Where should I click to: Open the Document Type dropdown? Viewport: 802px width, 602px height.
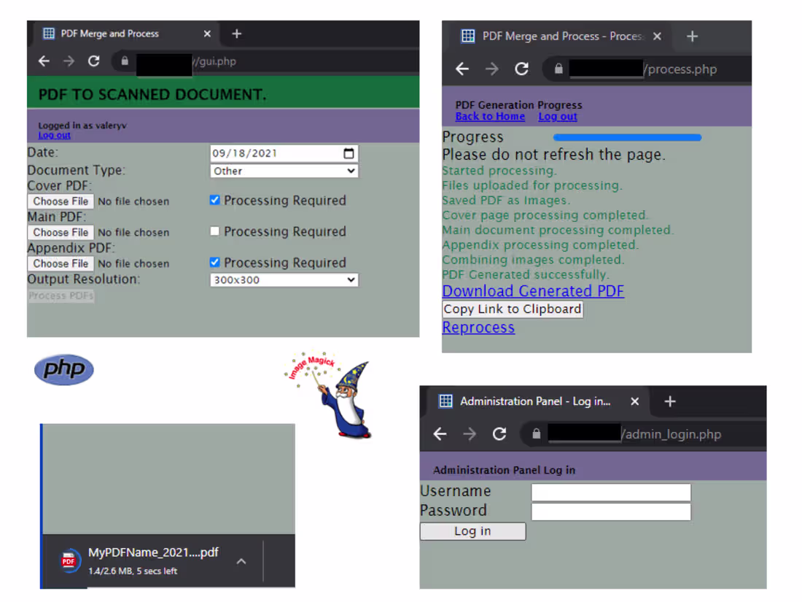pos(284,171)
